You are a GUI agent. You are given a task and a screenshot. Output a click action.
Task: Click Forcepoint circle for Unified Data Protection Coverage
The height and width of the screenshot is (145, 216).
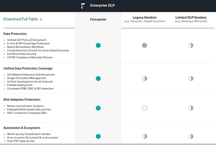click(98, 78)
